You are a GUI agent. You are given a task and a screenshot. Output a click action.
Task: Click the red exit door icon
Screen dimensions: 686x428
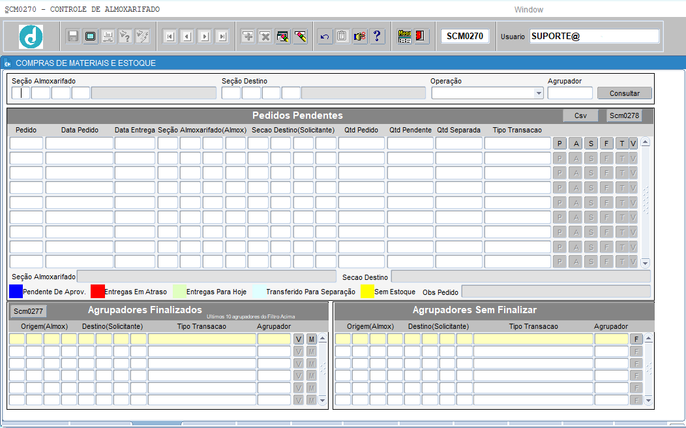pos(421,37)
